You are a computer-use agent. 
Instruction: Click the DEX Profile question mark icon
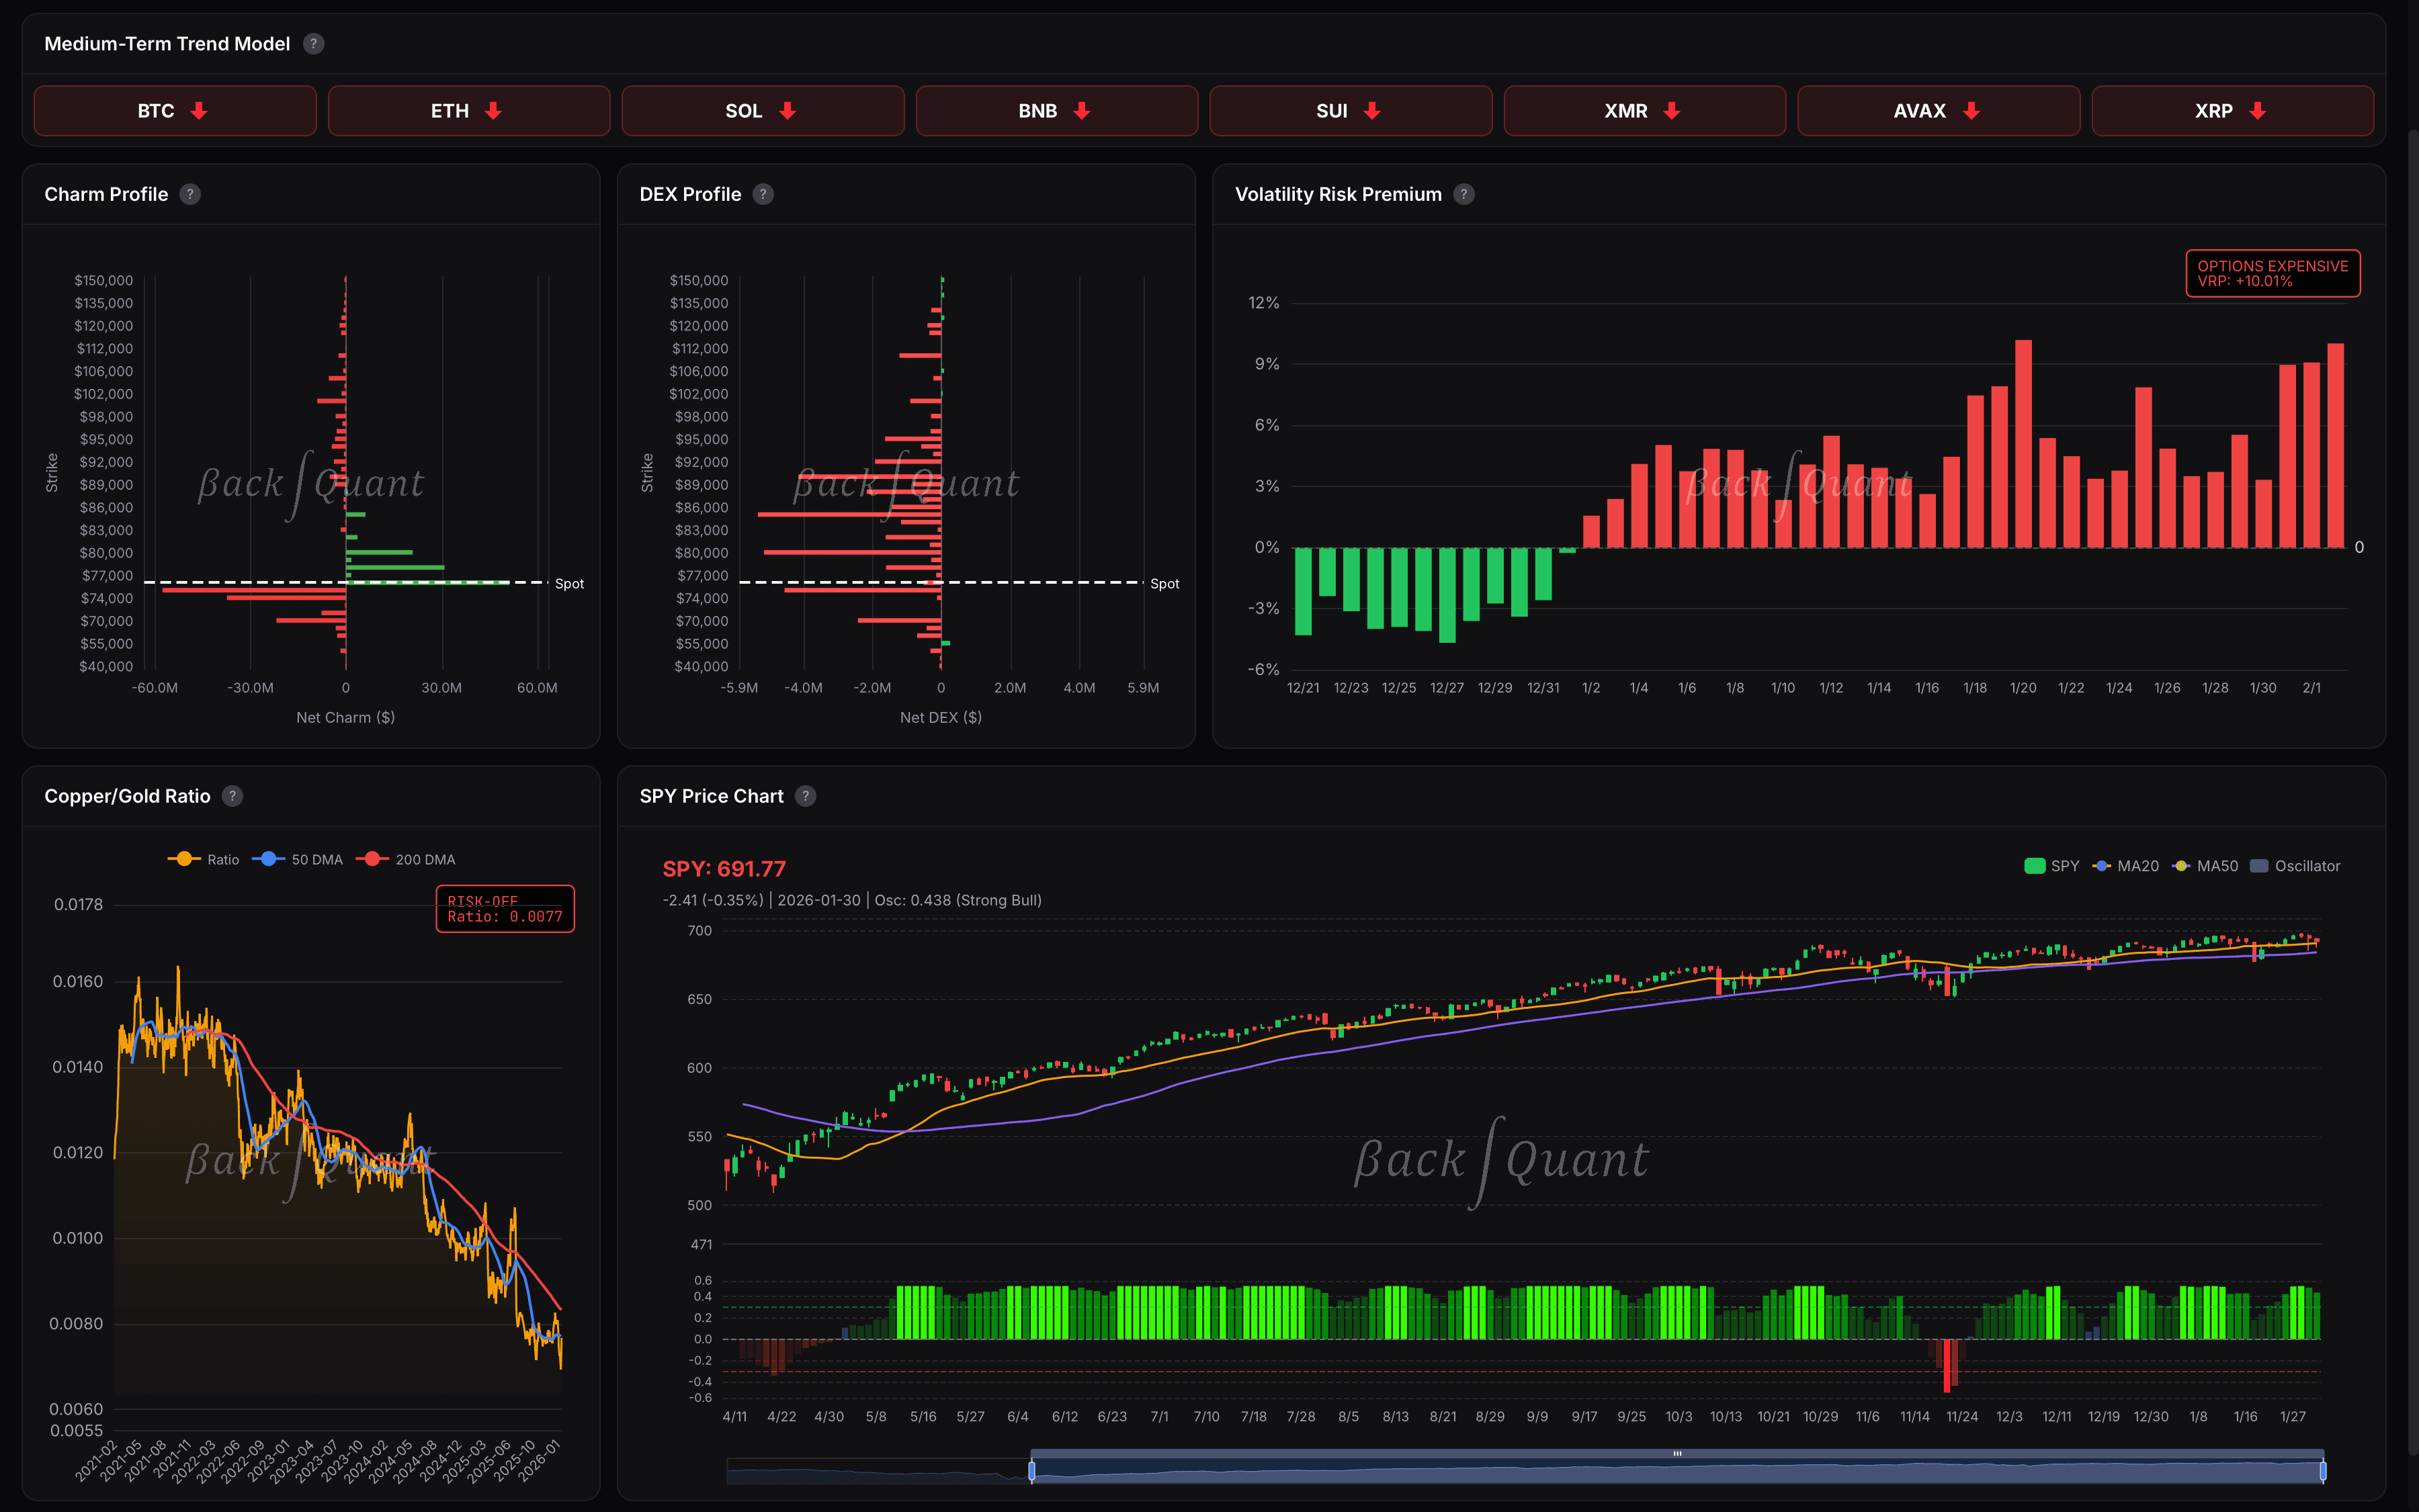pyautogui.click(x=763, y=194)
